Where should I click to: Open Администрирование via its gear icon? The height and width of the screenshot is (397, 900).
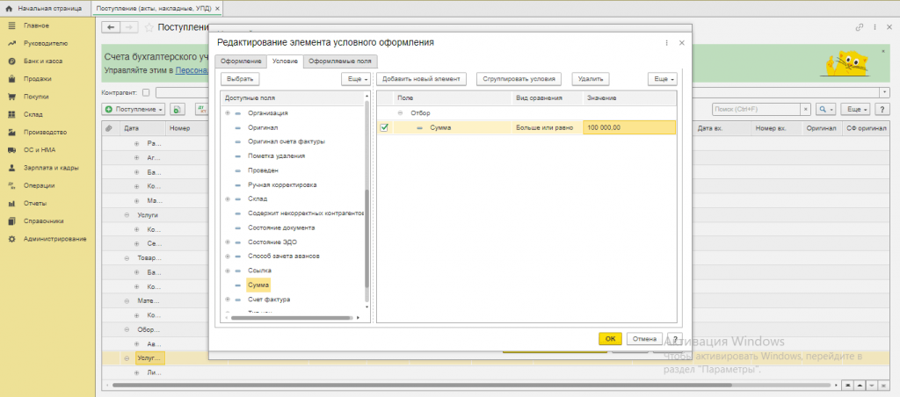coord(11,239)
